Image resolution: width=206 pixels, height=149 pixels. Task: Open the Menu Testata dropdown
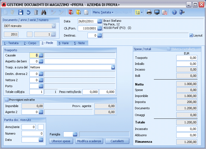pos(103,12)
